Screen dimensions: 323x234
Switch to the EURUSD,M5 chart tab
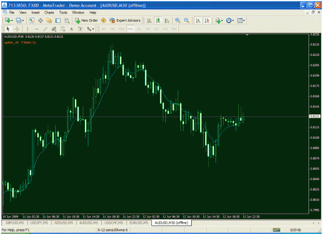pyautogui.click(x=139, y=223)
